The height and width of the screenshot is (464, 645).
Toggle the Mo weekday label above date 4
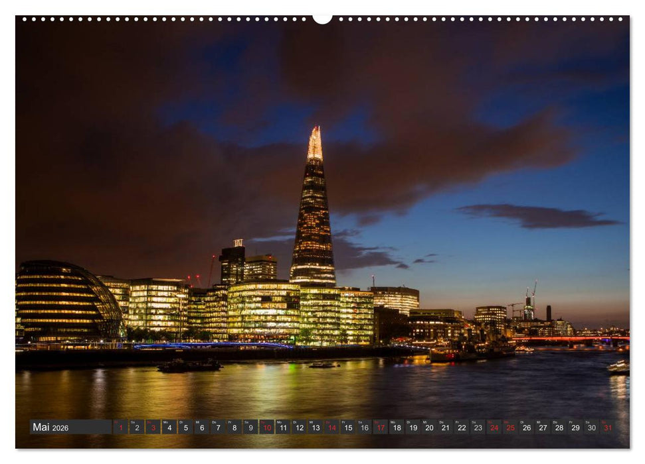click(165, 422)
